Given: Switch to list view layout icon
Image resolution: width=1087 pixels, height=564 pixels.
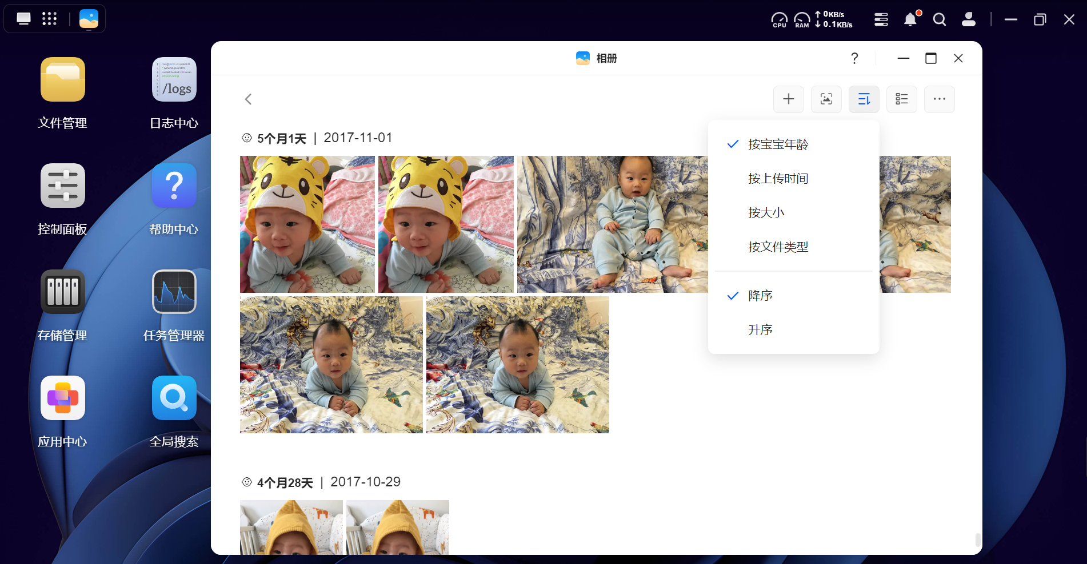Looking at the screenshot, I should (902, 99).
